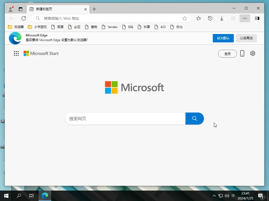Open the browsing history icon
Screen dimensions: 269x201
[210, 18]
